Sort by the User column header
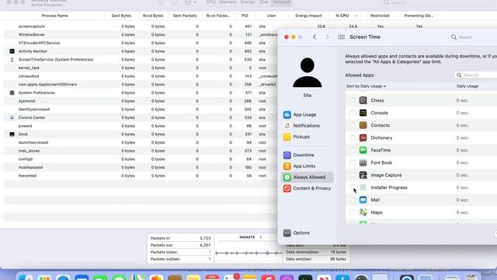The image size is (497, 280). pos(271,16)
